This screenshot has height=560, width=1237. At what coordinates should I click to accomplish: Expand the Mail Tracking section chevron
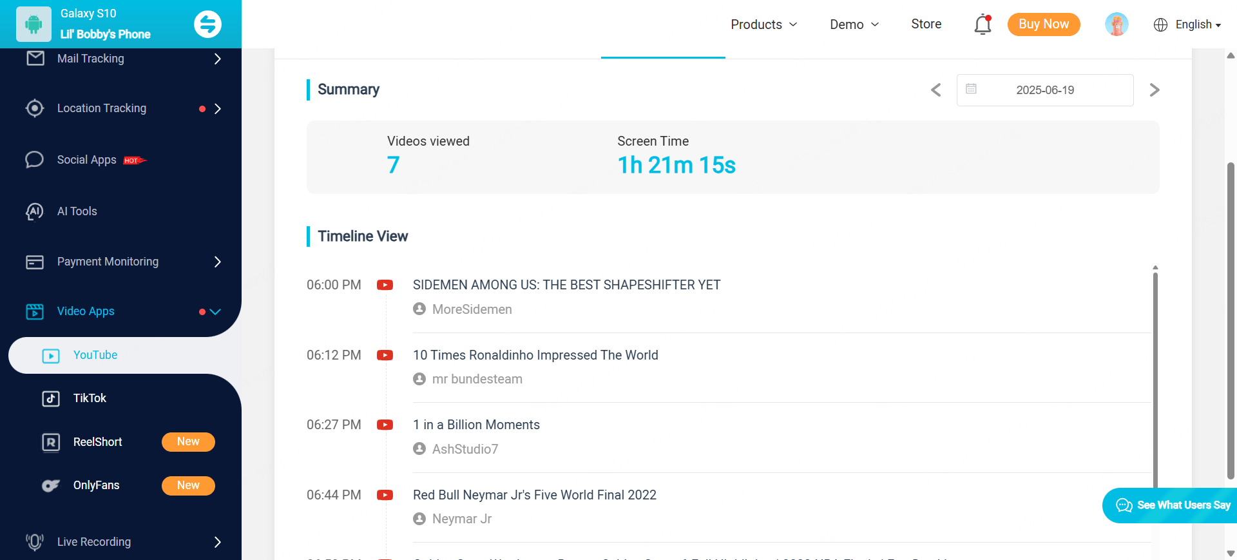(x=218, y=59)
